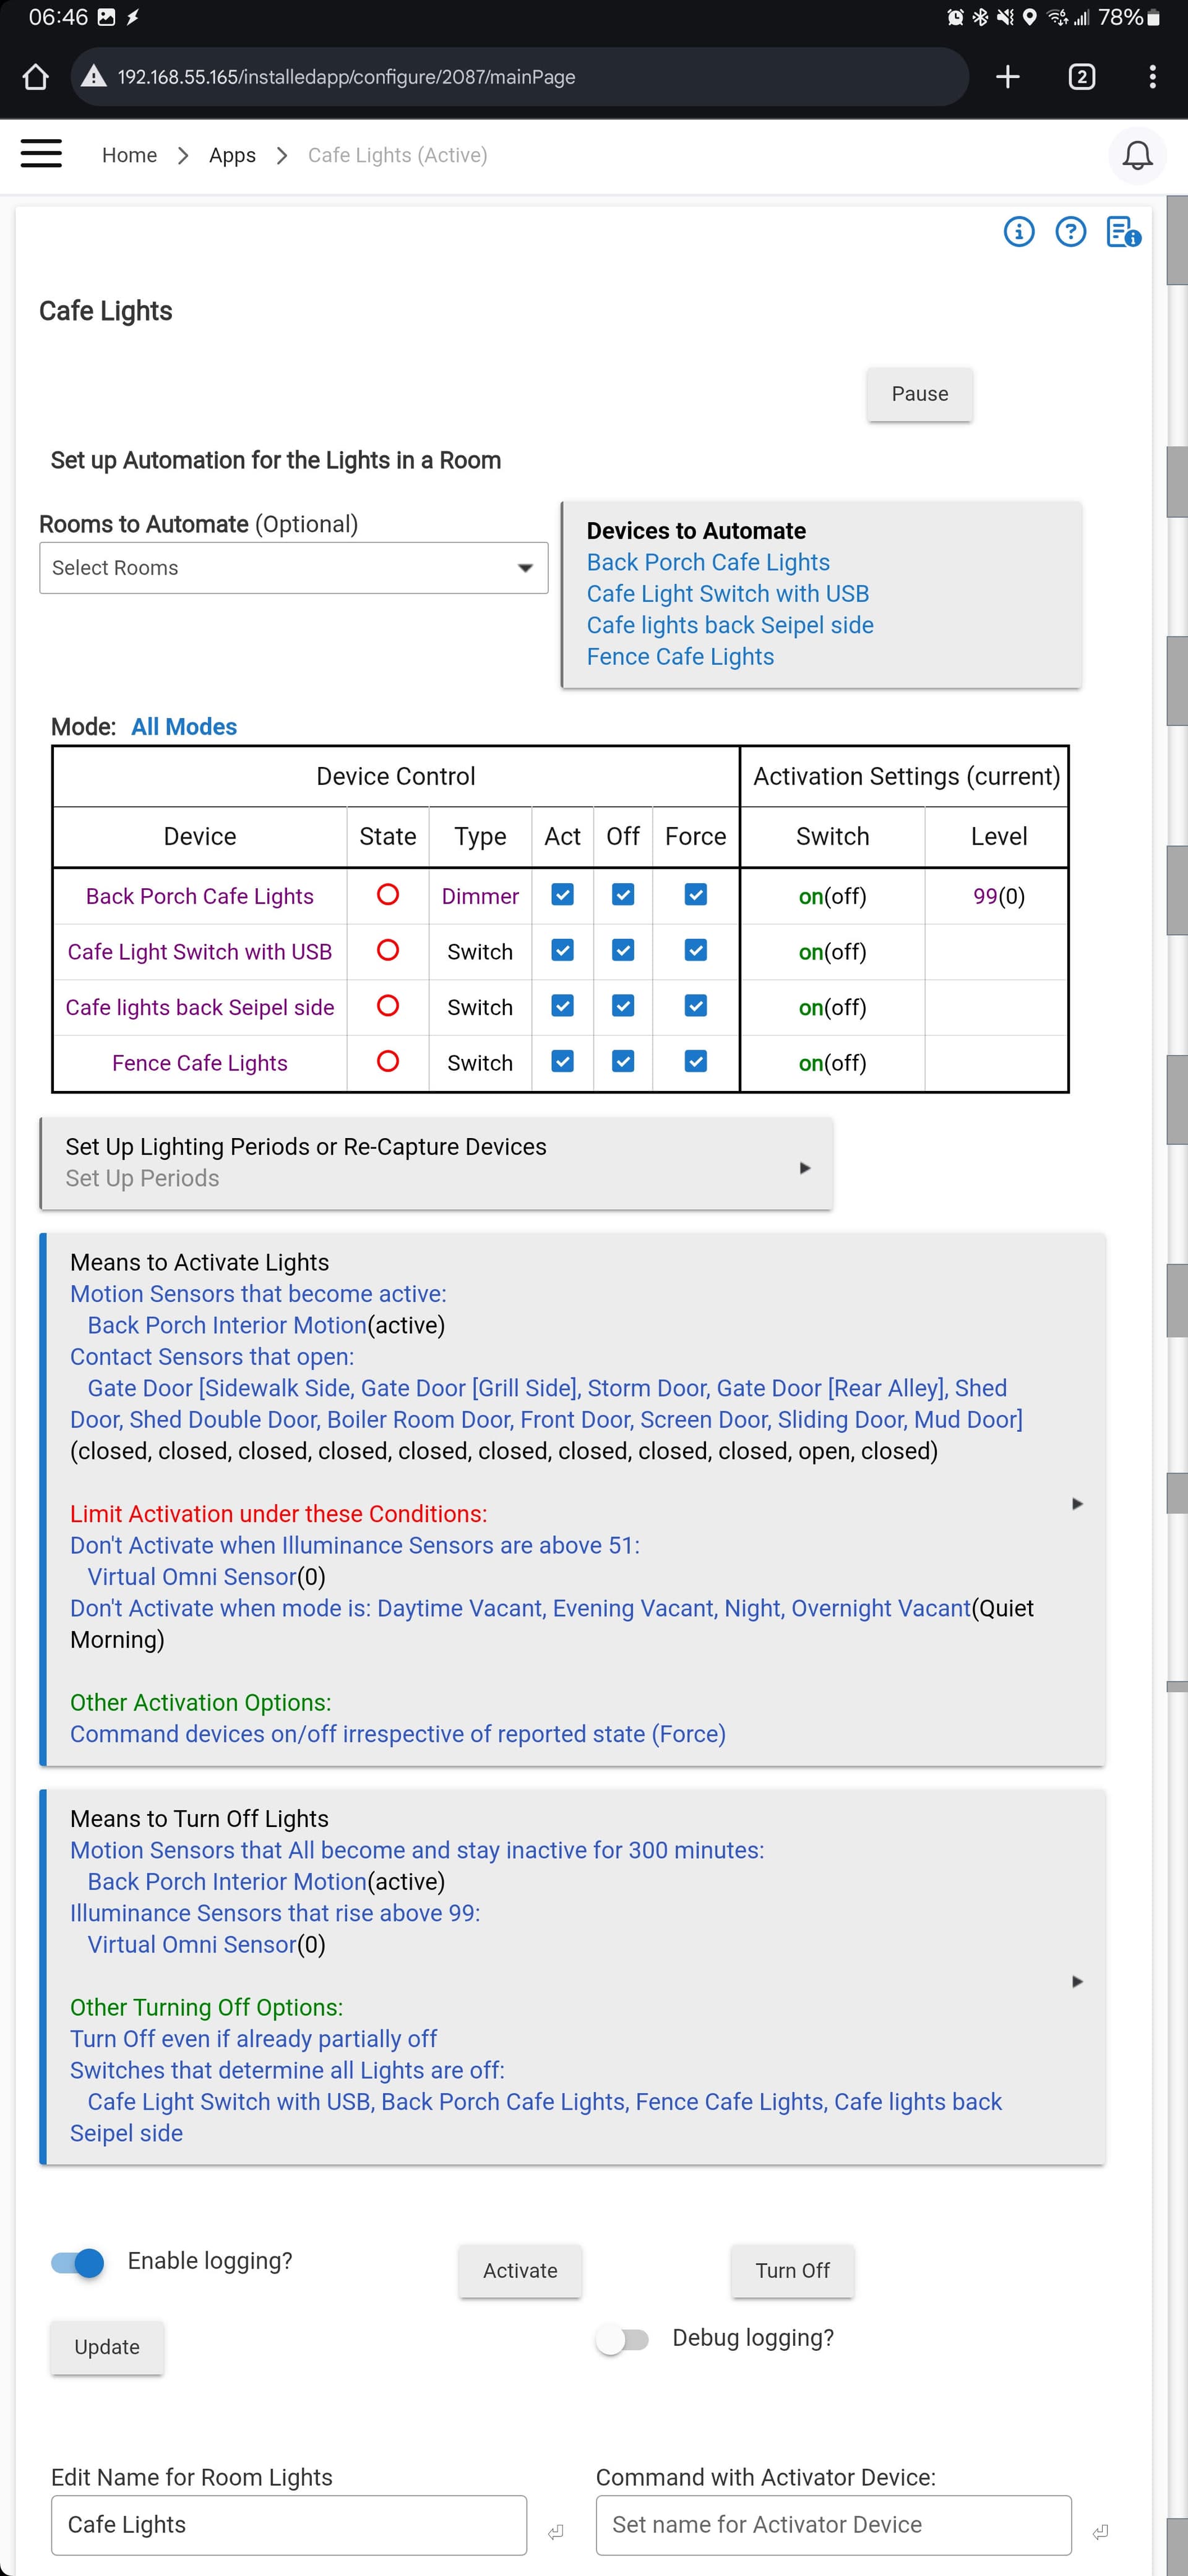This screenshot has height=2576, width=1188.
Task: Expand Means to Turn Off Lights arrow
Action: [1077, 1982]
